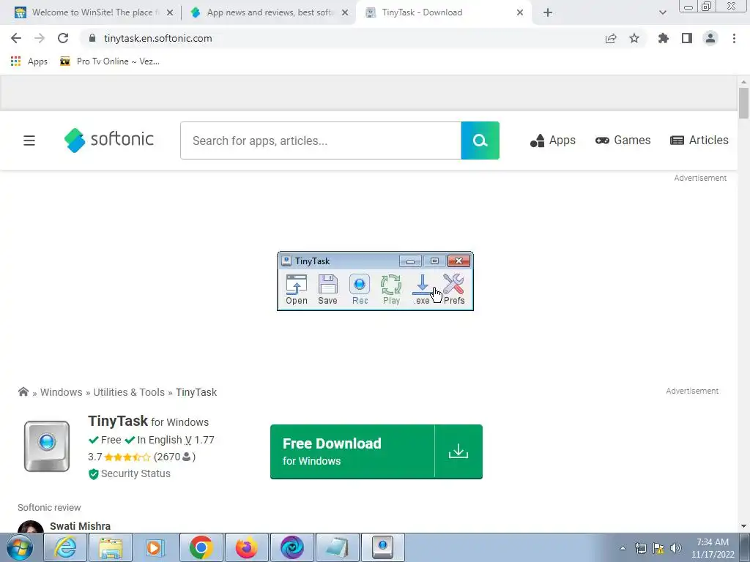Viewport: 750px width, 562px height.
Task: Open File Explorer from taskbar
Action: [111, 547]
